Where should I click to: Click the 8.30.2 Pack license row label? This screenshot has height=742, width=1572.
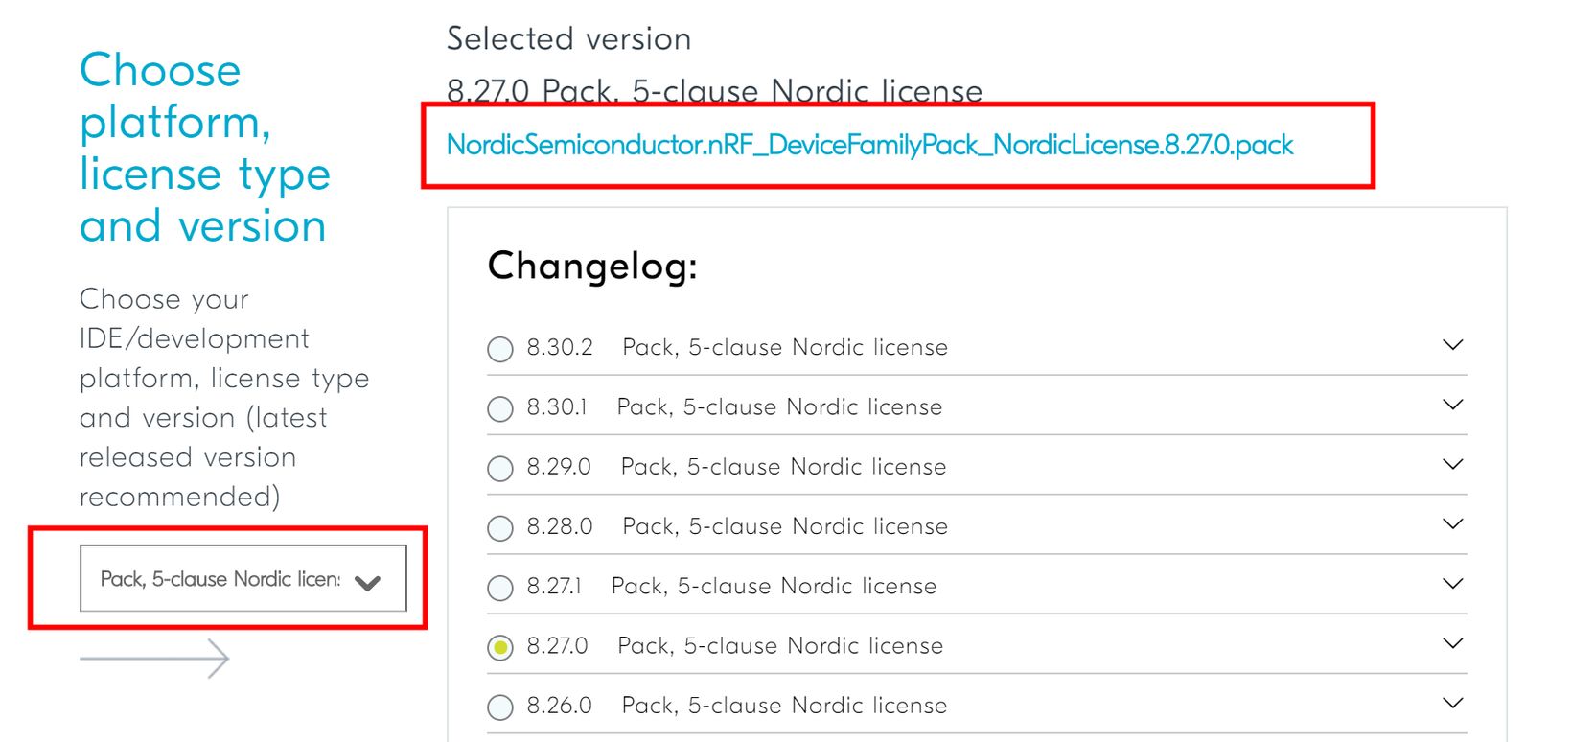tap(784, 347)
